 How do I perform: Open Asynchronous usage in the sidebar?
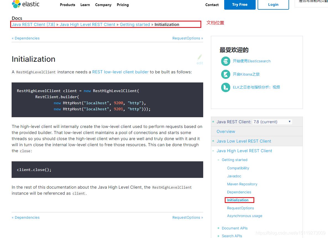[x=245, y=216]
